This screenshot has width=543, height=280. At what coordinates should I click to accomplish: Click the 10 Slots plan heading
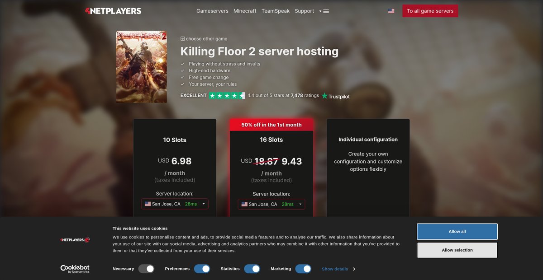175,140
